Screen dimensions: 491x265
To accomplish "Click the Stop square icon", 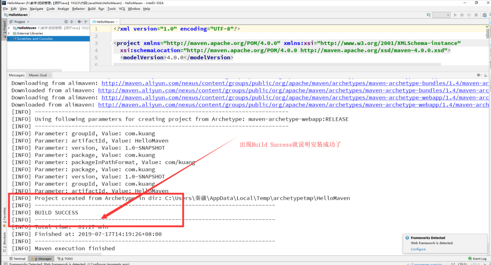I will coord(476,15).
